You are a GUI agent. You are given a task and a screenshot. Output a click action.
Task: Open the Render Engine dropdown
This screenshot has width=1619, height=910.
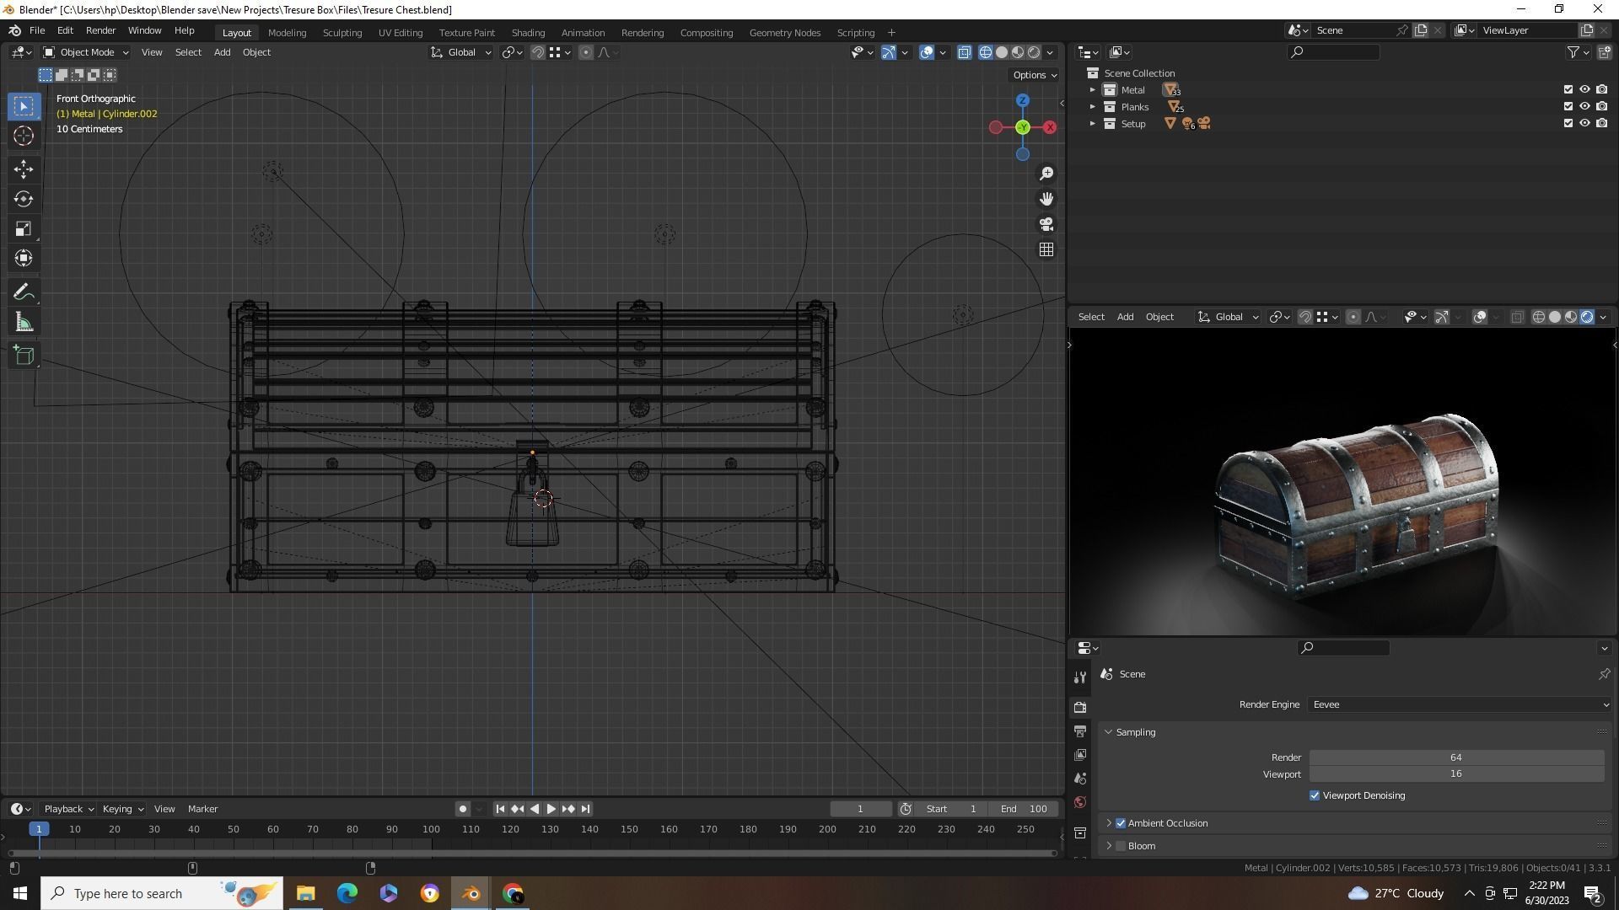pos(1459,704)
